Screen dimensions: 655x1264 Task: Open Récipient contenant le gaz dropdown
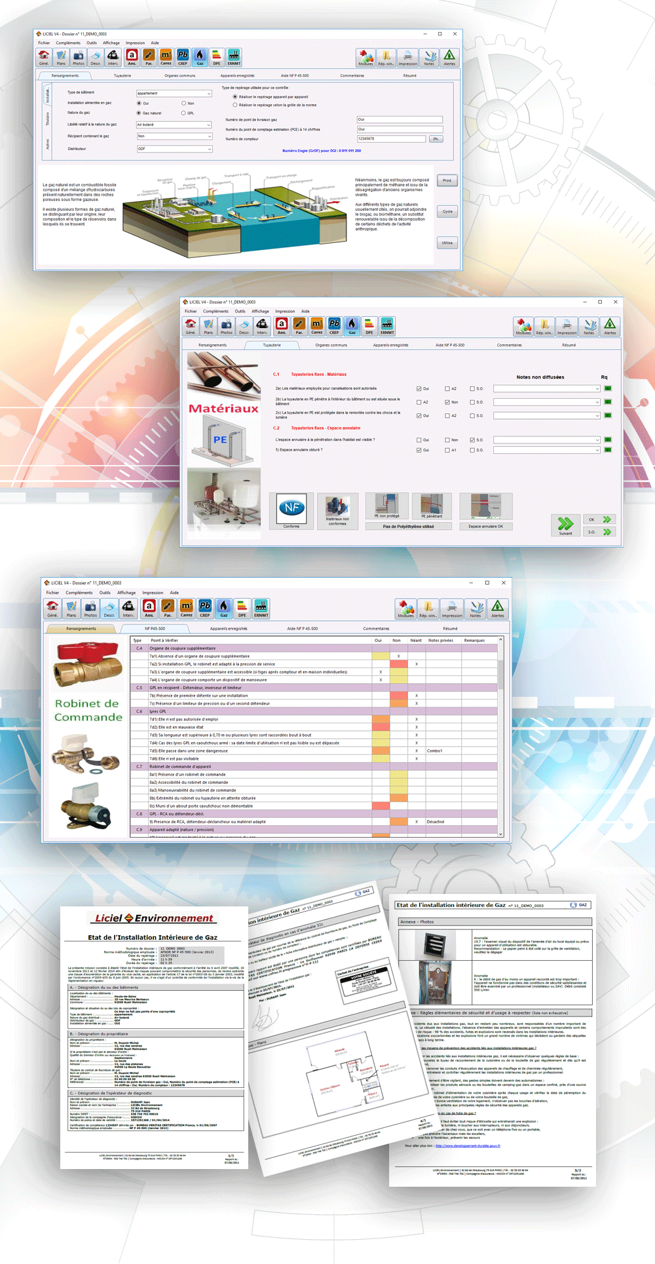[174, 136]
